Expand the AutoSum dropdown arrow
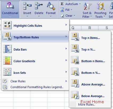113x109 pixels. 80,4
